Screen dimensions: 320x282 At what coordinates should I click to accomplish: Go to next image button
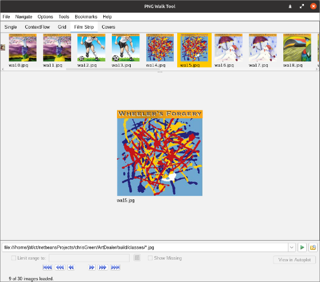pos(92,267)
